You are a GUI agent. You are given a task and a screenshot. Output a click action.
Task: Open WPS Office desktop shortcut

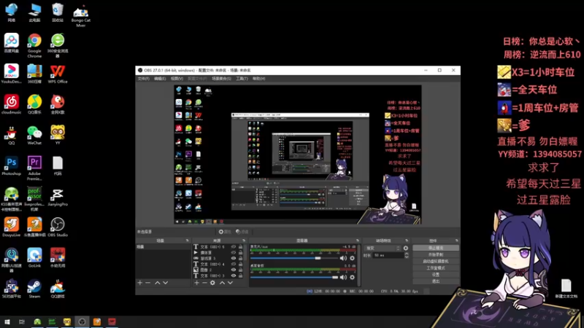click(x=58, y=74)
